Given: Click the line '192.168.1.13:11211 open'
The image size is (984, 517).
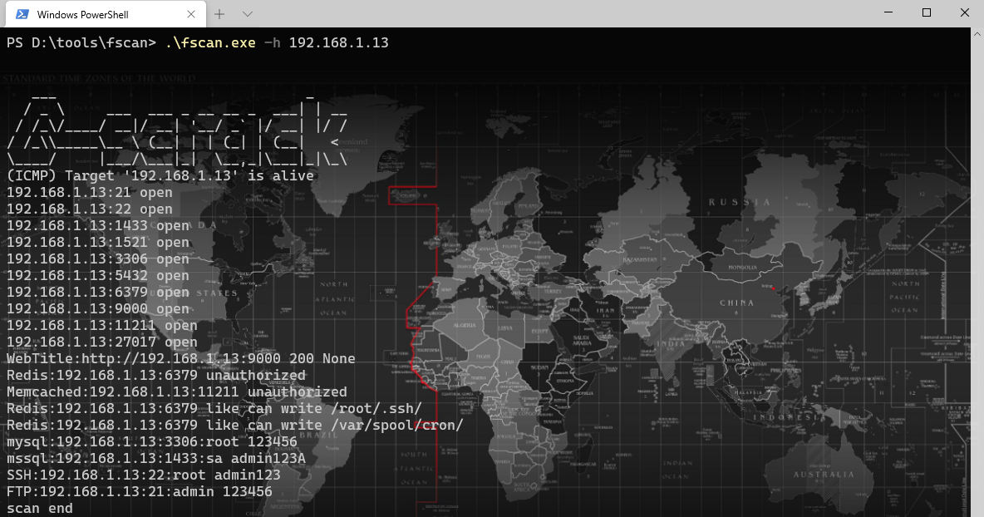Looking at the screenshot, I should [101, 326].
